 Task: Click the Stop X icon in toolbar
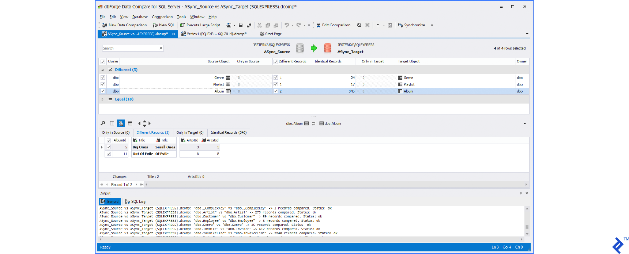coord(368,25)
